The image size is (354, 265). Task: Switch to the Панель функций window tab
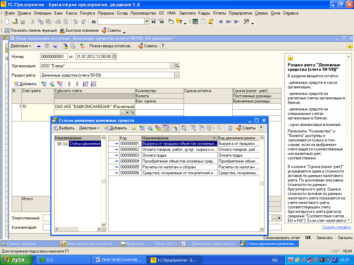pos(30,244)
